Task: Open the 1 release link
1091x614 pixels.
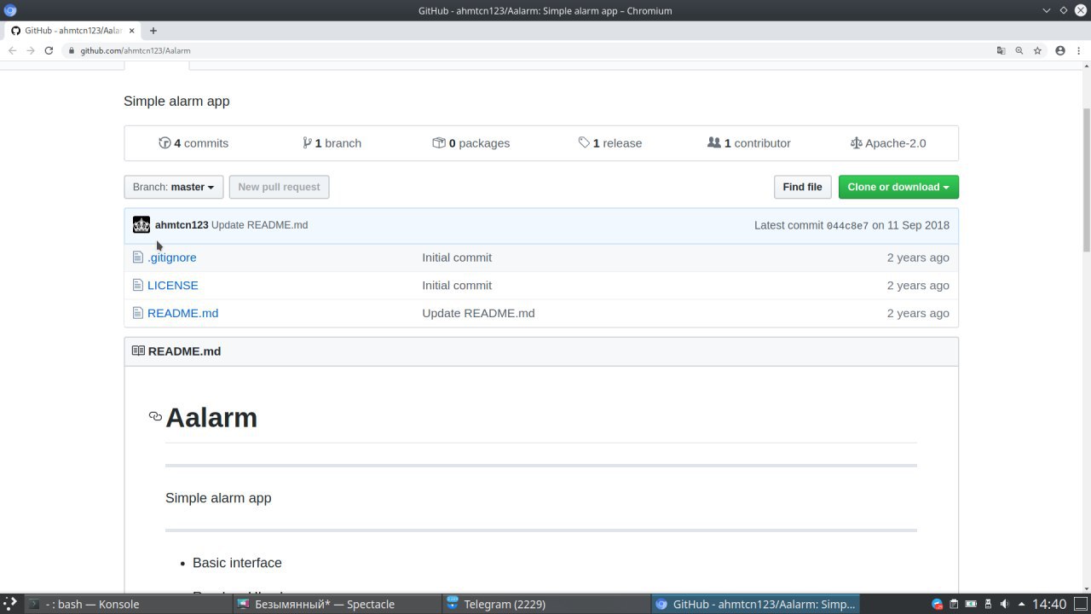Action: [x=610, y=143]
